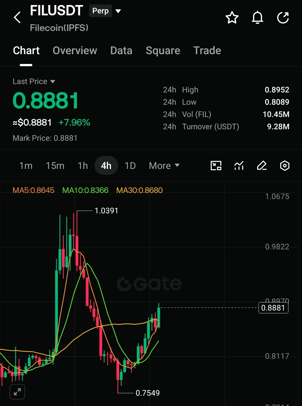Select the 1m timeframe
Screen dimensions: 302x406
coord(26,166)
